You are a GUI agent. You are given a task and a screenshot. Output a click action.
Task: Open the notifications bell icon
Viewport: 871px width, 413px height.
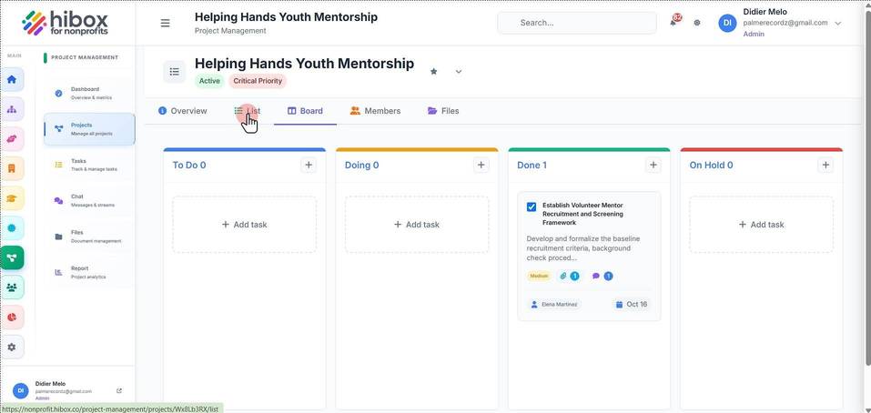674,22
